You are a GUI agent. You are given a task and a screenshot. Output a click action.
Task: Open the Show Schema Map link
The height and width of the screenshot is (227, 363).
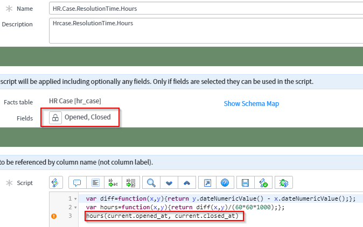tap(252, 104)
